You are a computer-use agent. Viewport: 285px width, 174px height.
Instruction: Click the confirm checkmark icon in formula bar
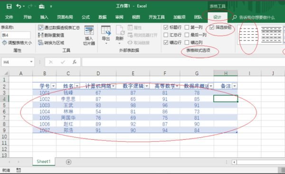click(x=63, y=62)
